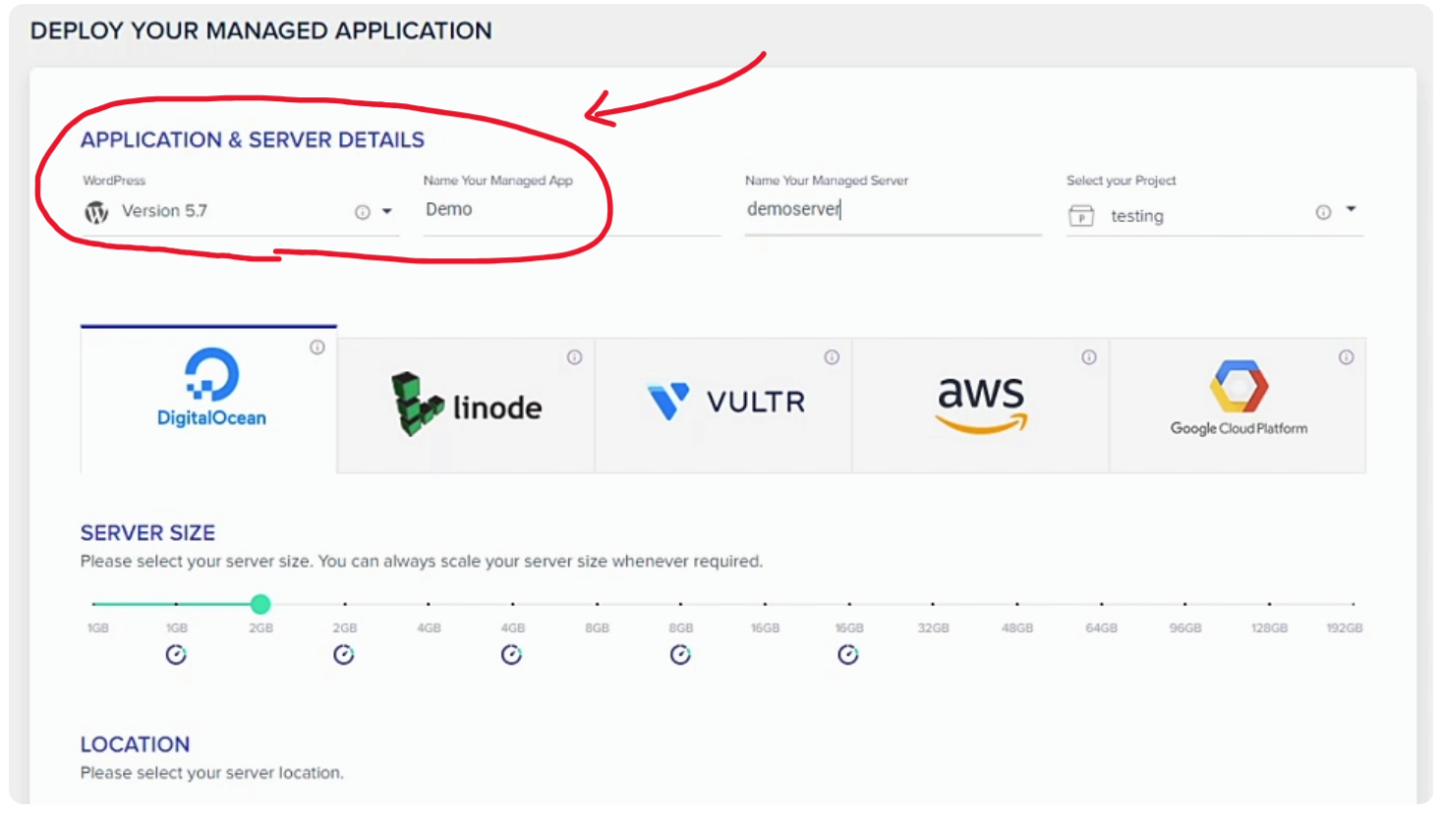
Task: Click the gauge icon beneath the 4GB mark
Action: tap(512, 655)
